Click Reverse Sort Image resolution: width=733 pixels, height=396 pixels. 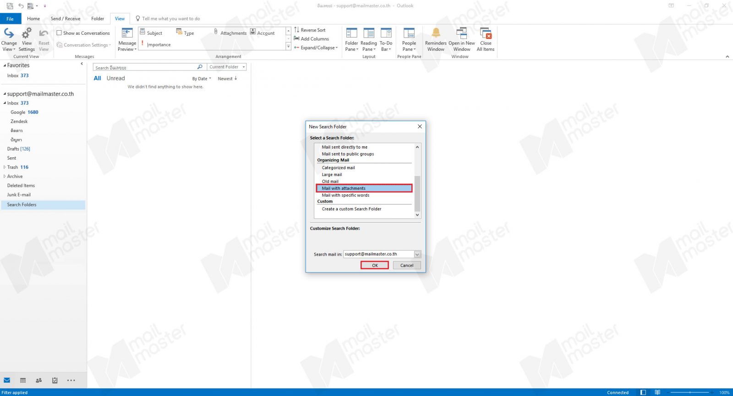coord(310,30)
